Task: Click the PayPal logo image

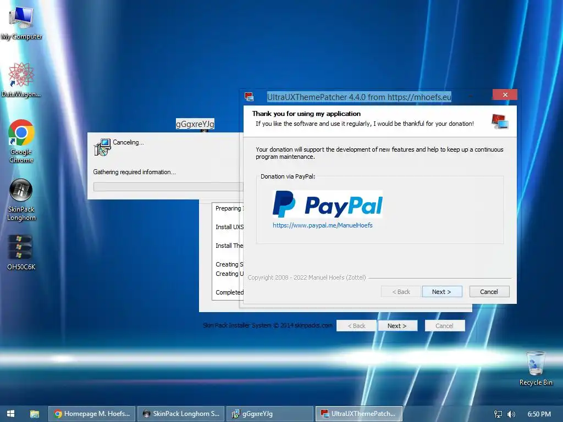Action: coord(328,204)
